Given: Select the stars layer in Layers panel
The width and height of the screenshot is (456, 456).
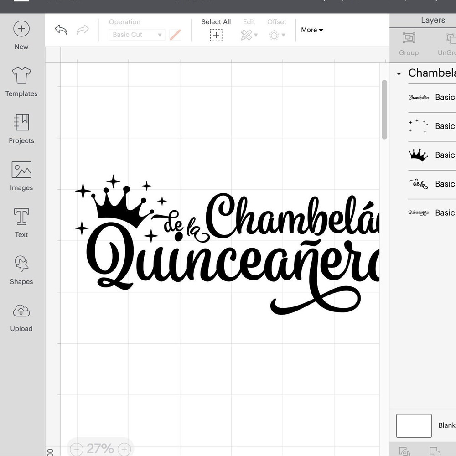Looking at the screenshot, I should tap(418, 126).
